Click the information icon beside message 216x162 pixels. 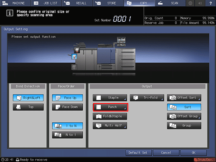pyautogui.click(x=10, y=13)
